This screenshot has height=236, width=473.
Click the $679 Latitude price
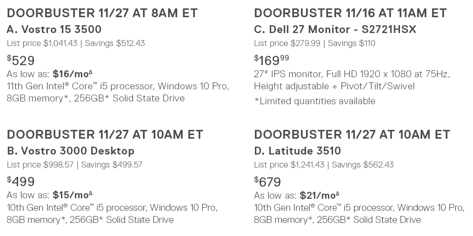point(268,182)
